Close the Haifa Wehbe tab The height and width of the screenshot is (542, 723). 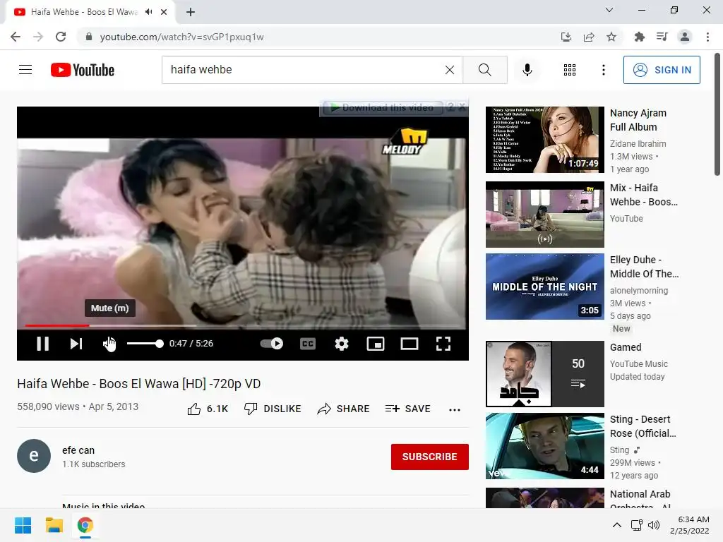(164, 12)
